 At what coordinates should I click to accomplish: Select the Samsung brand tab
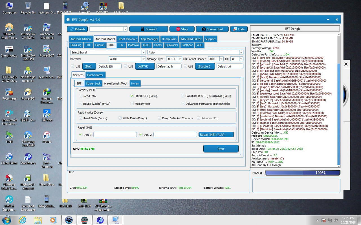coord(76,45)
